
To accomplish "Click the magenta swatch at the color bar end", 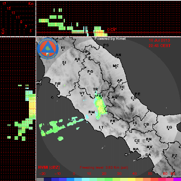I will click(x=177, y=179).
